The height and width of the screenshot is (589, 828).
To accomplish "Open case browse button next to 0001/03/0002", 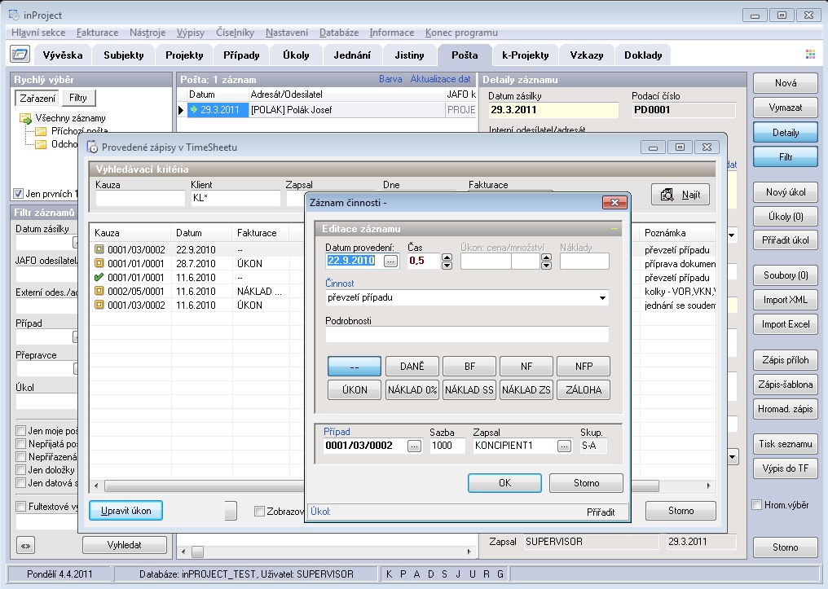I will (x=415, y=446).
